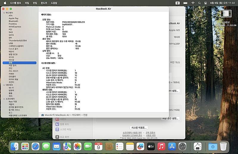Open FaceTime in the Dock
This screenshot has width=238, height=154.
pyautogui.click(x=88, y=146)
